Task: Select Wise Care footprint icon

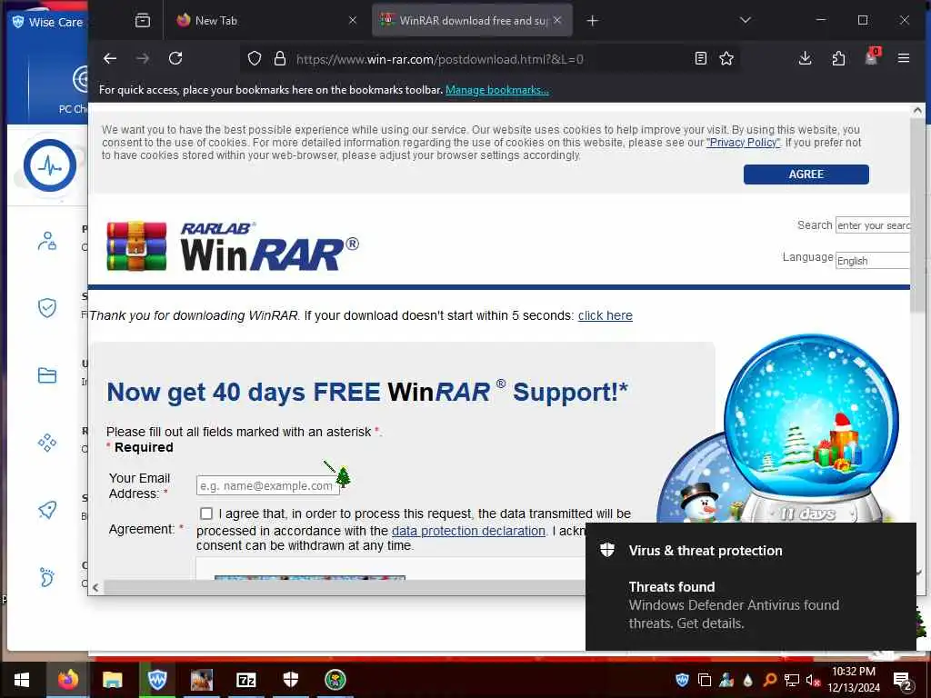Action: [47, 577]
